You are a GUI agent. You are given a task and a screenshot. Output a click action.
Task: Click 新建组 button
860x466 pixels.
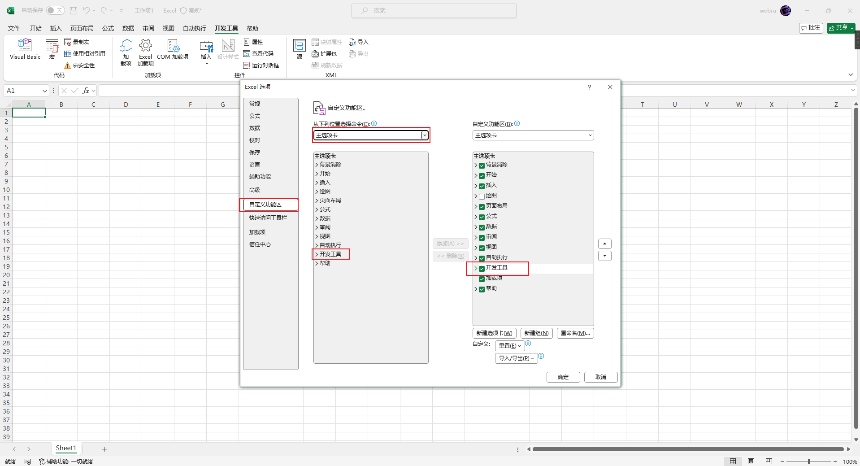point(536,333)
